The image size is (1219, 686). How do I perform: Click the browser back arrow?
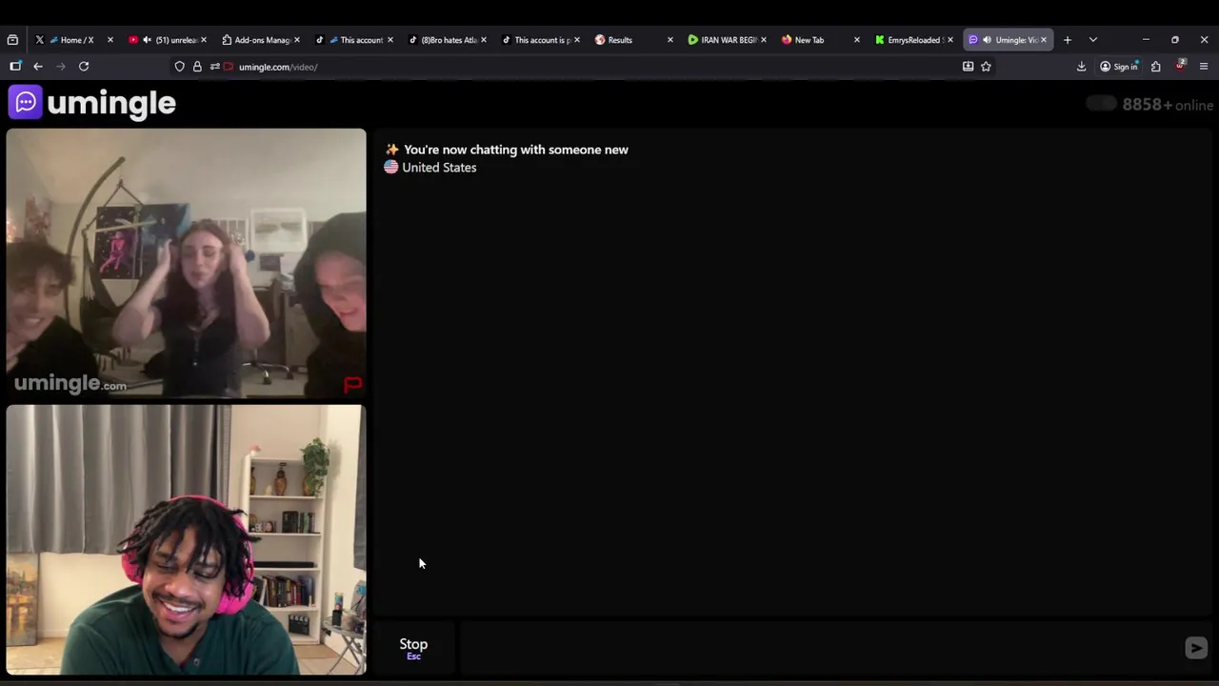[38, 67]
